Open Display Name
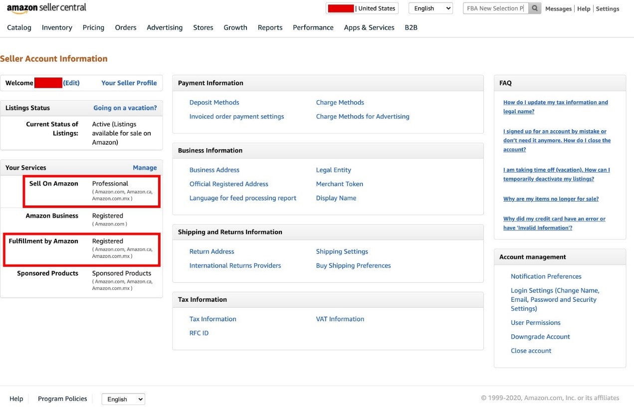The width and height of the screenshot is (634, 415). pyautogui.click(x=336, y=198)
